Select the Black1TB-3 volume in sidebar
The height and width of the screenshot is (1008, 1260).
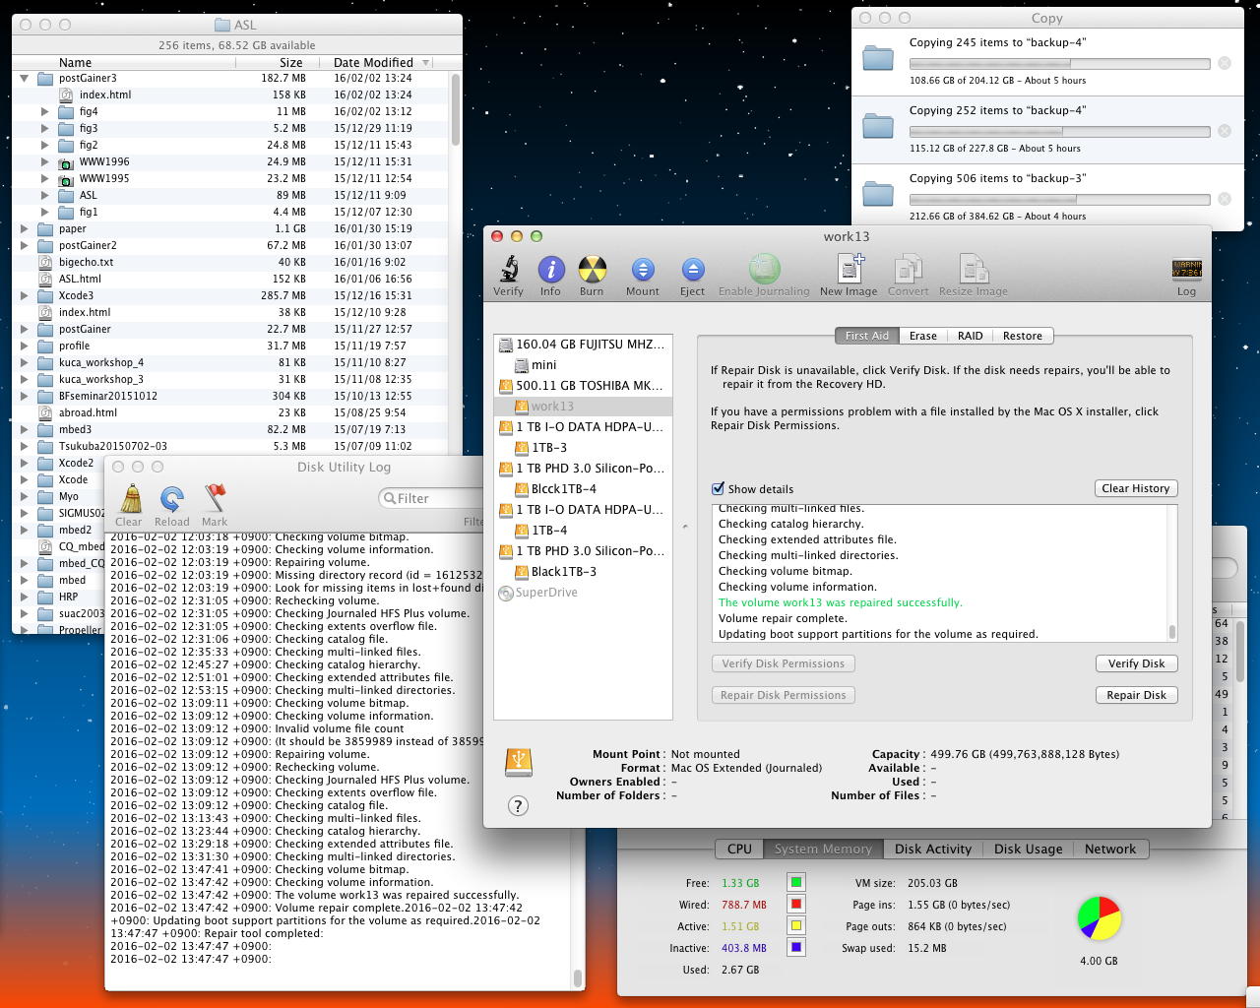point(563,572)
